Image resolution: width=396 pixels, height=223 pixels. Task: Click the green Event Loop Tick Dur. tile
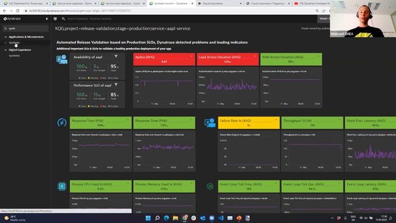pyautogui.click(x=312, y=186)
